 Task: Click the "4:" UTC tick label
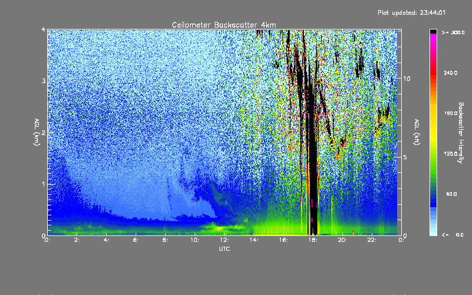point(107,240)
